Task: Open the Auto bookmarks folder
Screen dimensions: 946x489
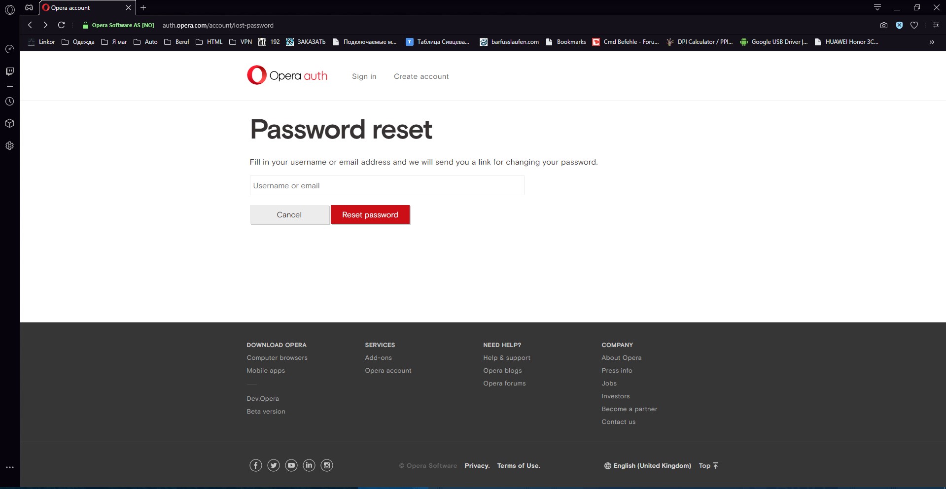Action: tap(145, 42)
